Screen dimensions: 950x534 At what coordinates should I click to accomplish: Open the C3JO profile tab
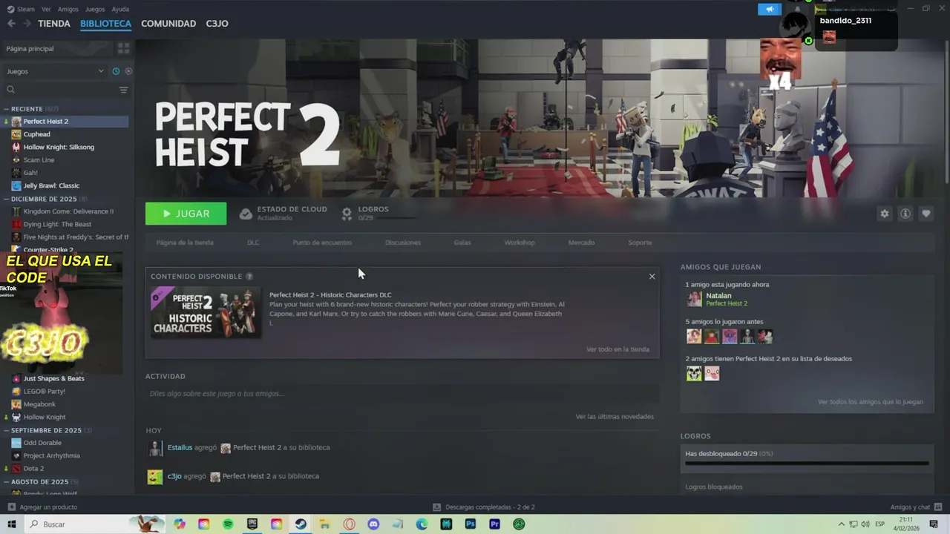click(217, 24)
